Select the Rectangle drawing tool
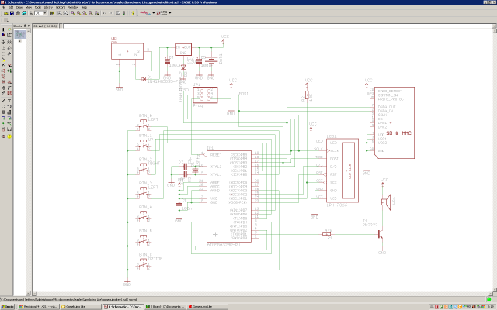This screenshot has width=497, height=310. point(3,112)
